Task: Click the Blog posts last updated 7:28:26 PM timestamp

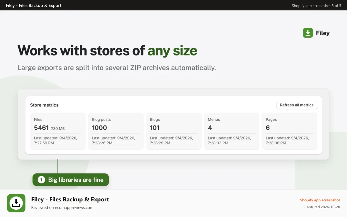Action: click(x=113, y=140)
